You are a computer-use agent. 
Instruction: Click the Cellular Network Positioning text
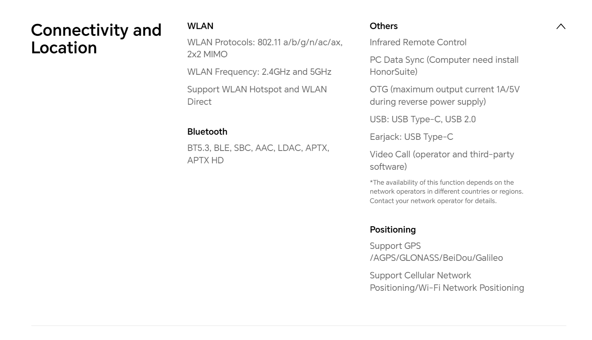[x=446, y=281]
